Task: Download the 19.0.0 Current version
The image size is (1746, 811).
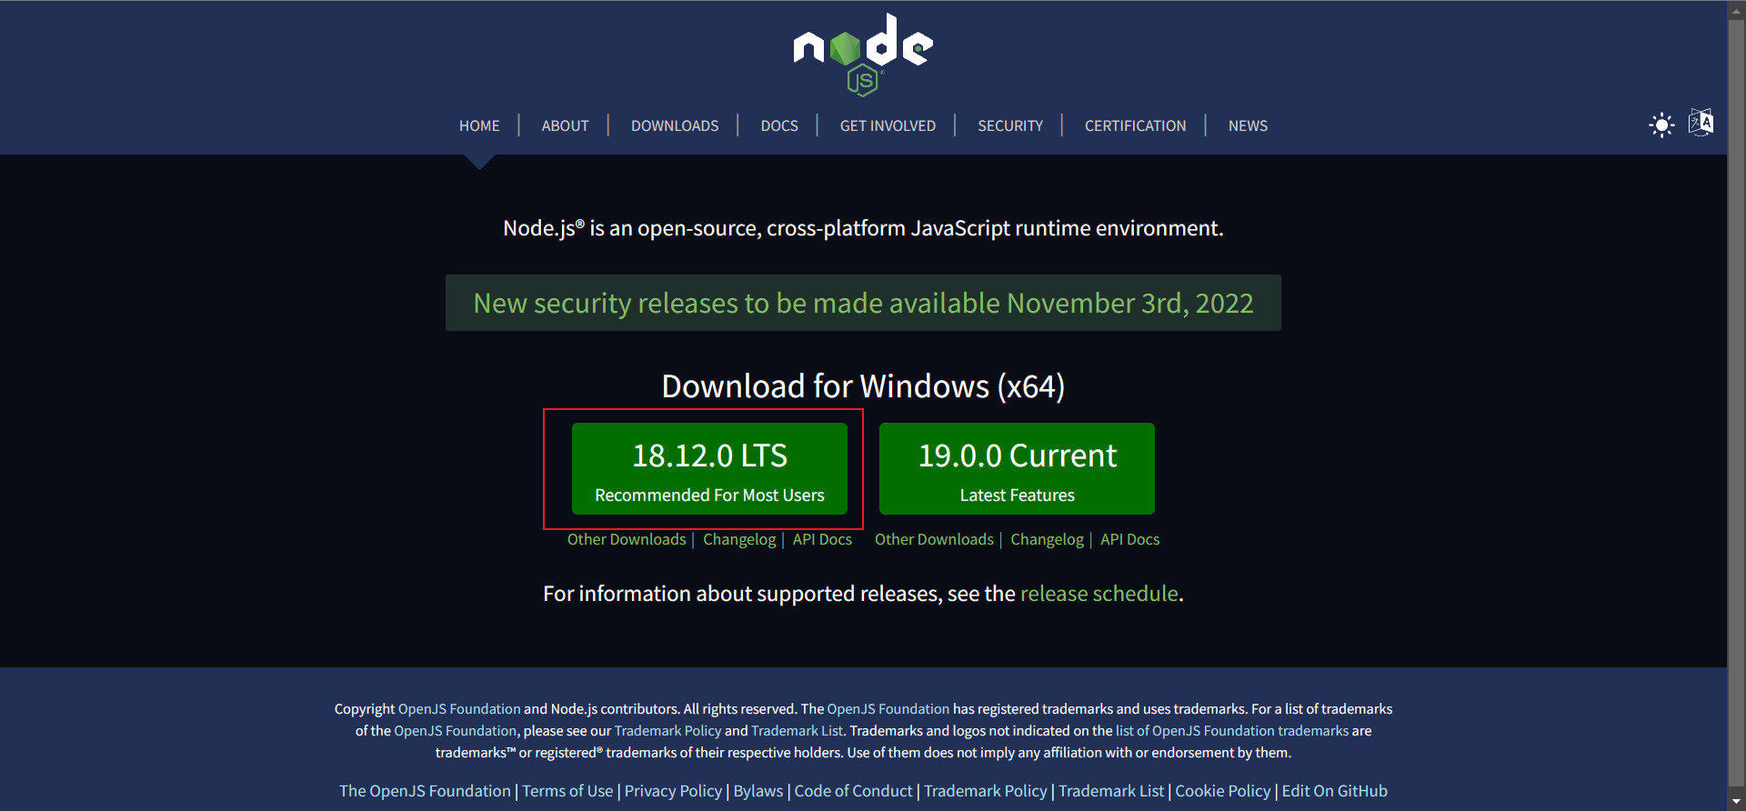Action: click(1017, 468)
